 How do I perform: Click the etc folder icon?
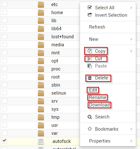point(41,5)
